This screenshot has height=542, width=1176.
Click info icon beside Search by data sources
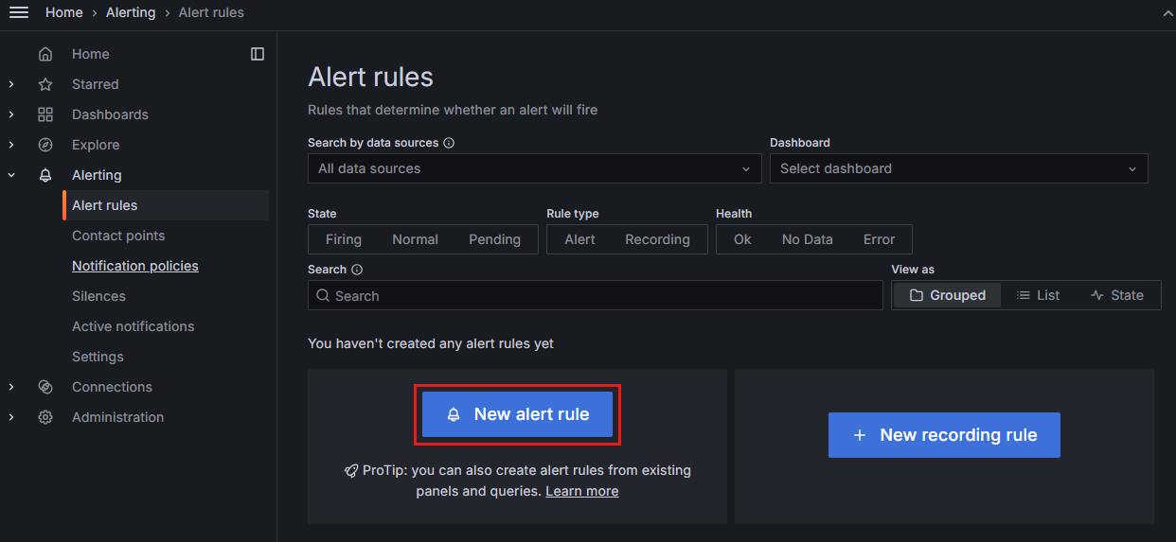click(449, 143)
